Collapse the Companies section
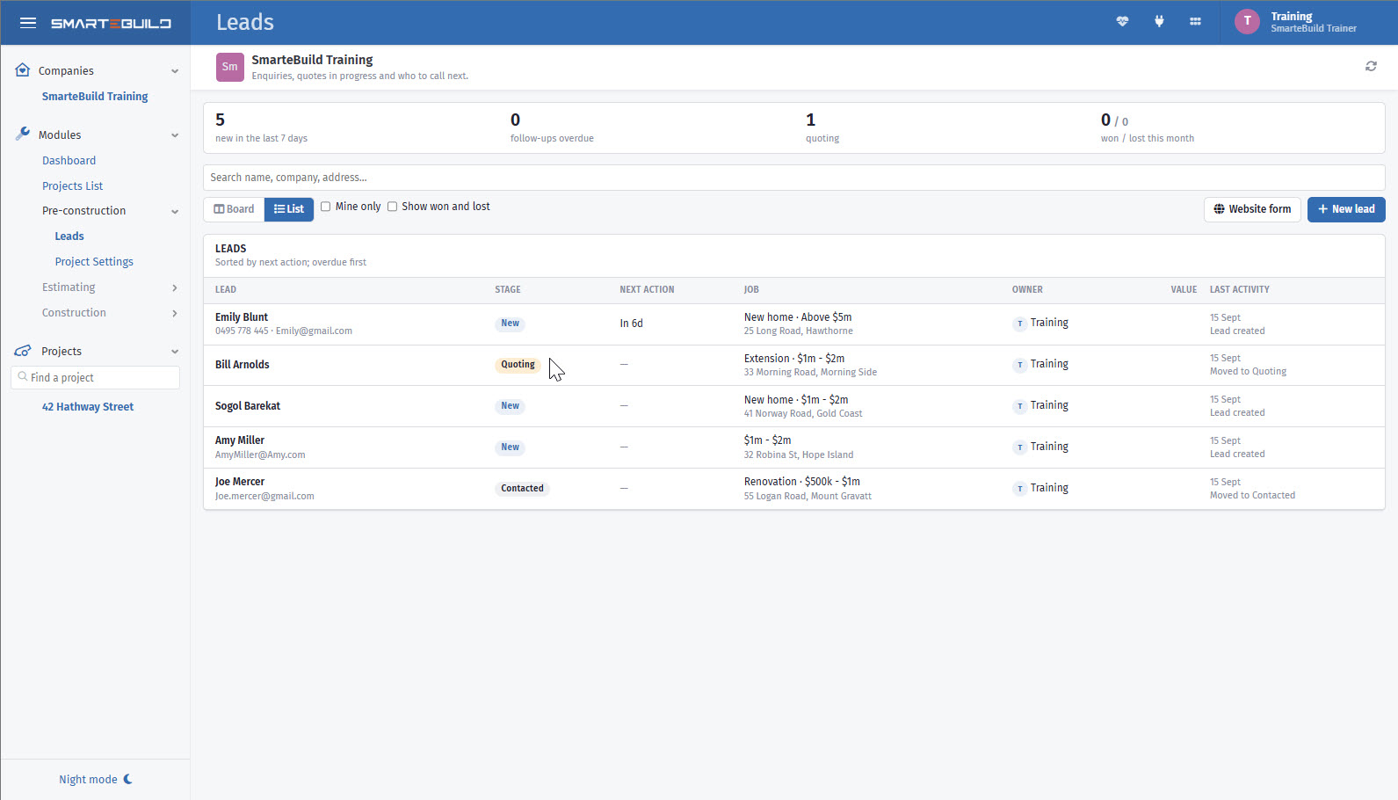Image resolution: width=1398 pixels, height=800 pixels. (x=175, y=71)
